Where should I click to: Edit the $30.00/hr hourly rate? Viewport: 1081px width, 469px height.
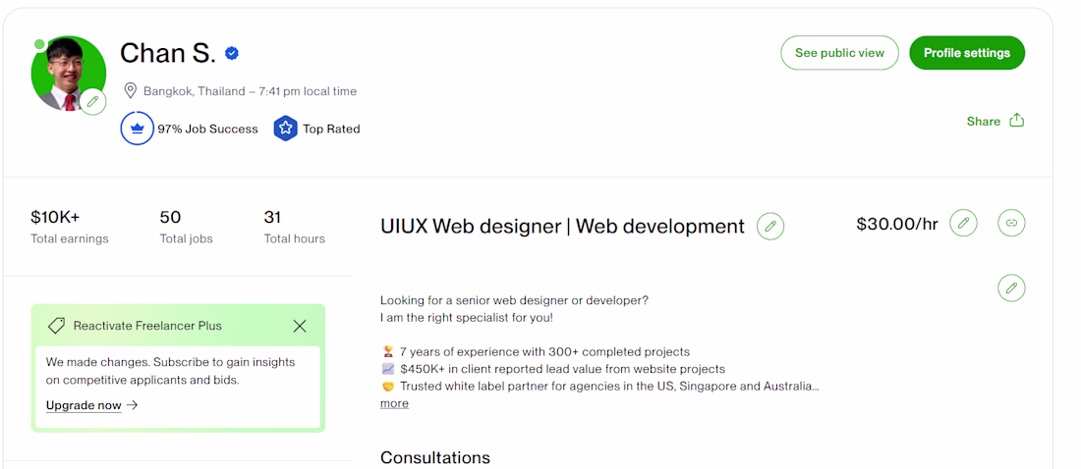(963, 223)
